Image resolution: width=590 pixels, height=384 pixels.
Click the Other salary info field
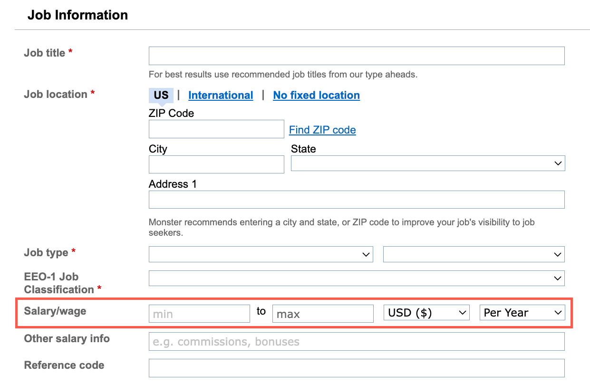357,342
